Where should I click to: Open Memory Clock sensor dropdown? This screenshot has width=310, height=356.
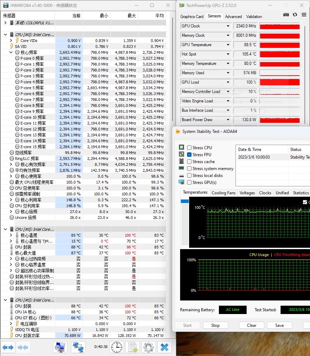click(x=228, y=35)
